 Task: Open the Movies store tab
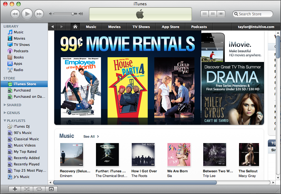[114, 27]
